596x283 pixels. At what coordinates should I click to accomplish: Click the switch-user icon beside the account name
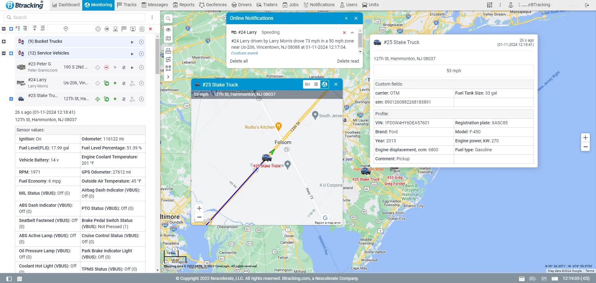tap(511, 5)
